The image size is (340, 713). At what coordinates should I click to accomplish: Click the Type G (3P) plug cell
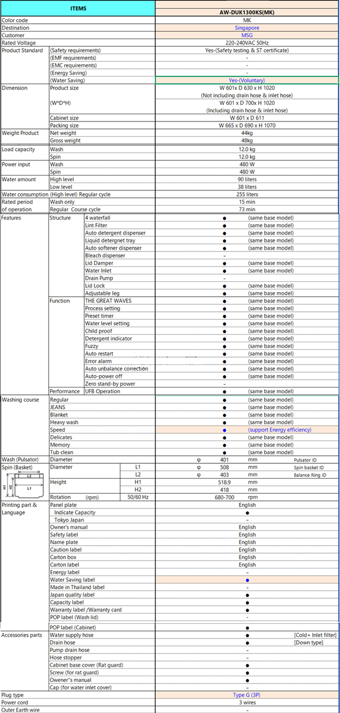(x=247, y=695)
